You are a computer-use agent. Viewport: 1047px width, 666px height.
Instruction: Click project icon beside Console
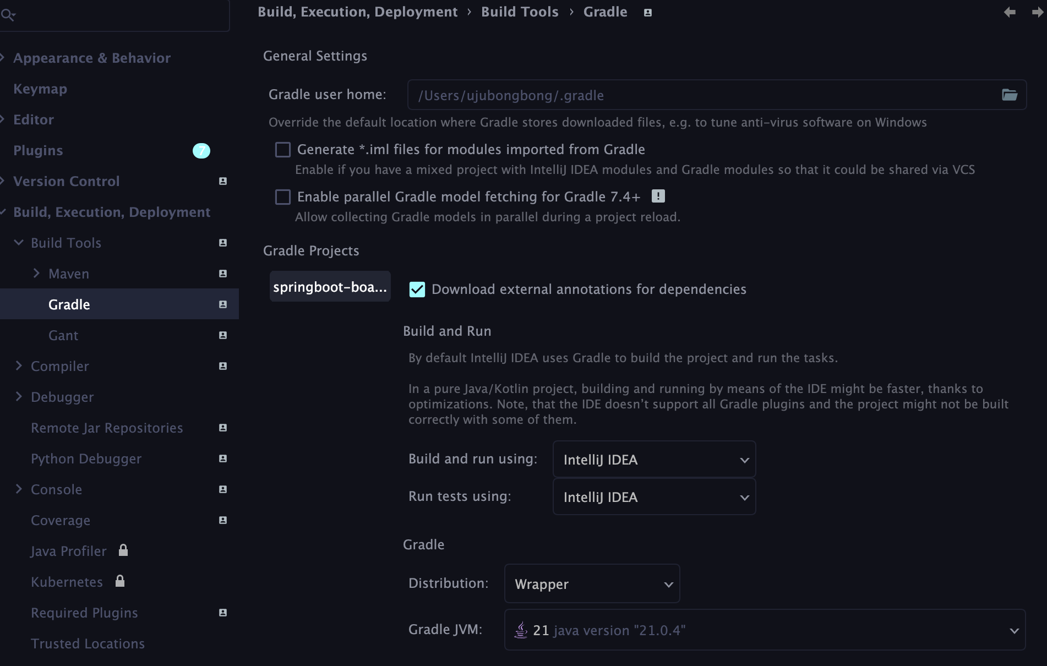click(223, 489)
